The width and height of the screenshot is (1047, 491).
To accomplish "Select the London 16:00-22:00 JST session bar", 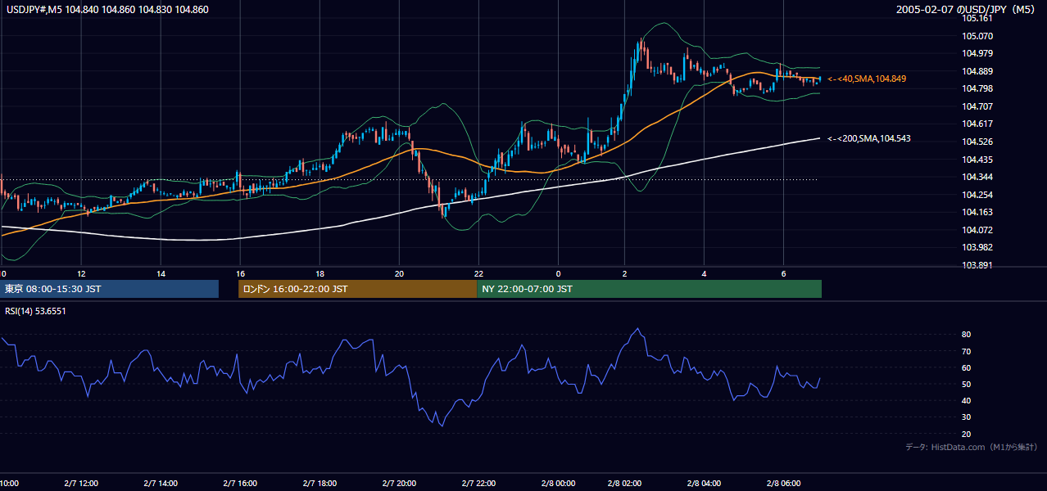I will point(357,289).
